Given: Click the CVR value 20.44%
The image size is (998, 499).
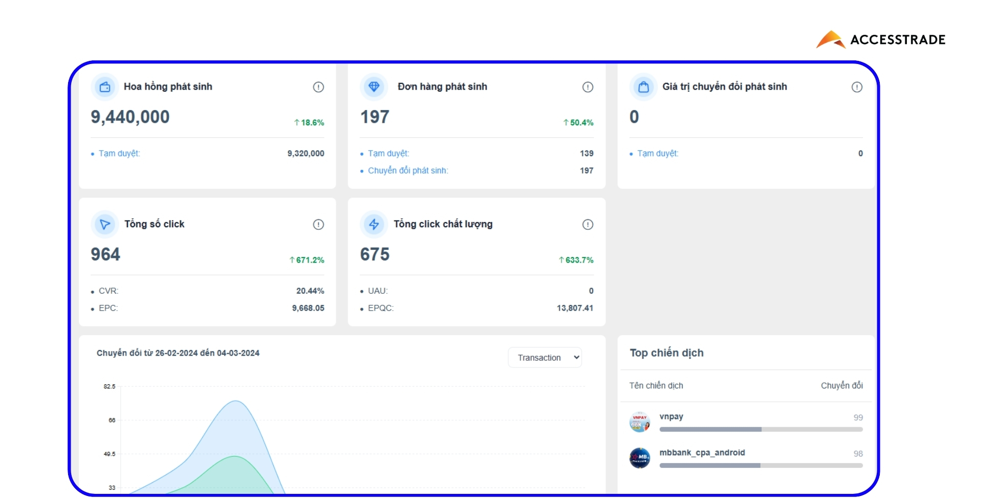Looking at the screenshot, I should point(310,291).
